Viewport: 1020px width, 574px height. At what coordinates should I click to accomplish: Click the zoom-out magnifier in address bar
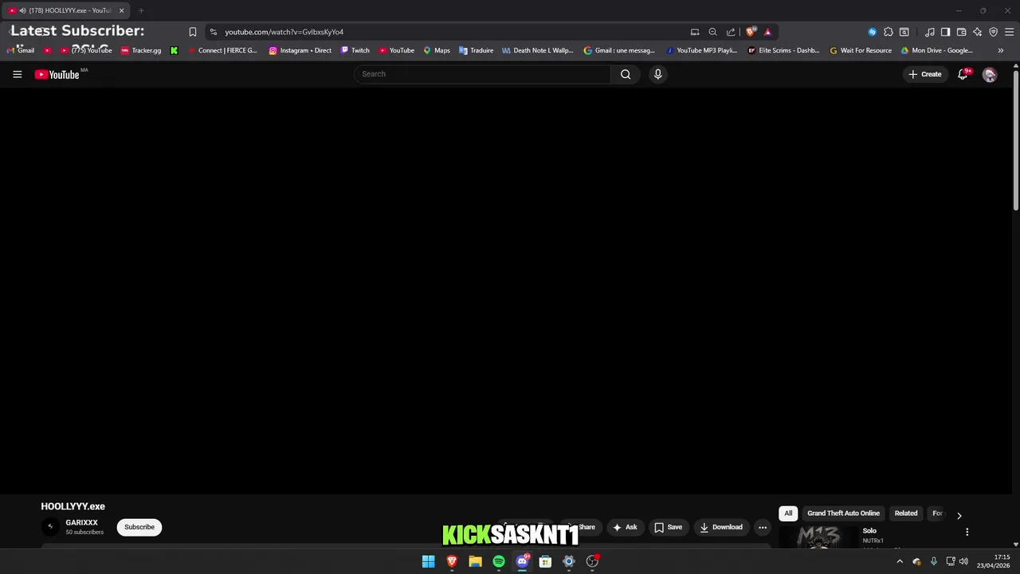click(712, 32)
